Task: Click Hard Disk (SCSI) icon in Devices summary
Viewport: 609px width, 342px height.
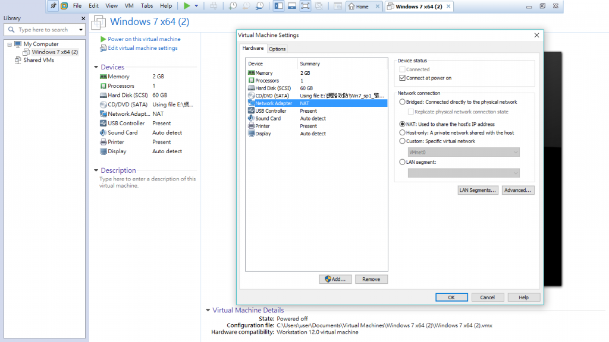Action: point(103,96)
